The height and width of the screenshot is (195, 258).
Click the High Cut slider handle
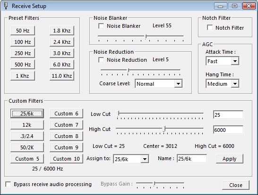(164, 129)
